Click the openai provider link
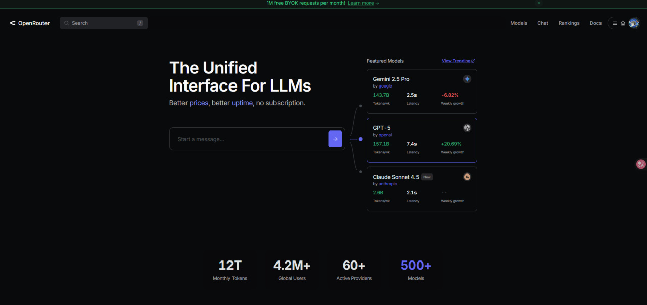 point(385,135)
